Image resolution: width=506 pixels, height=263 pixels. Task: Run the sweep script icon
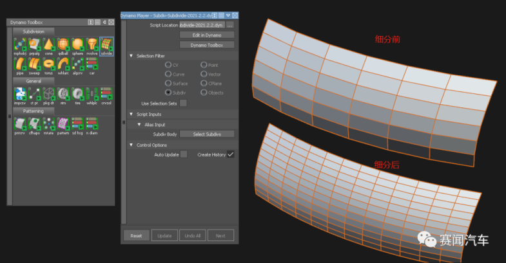click(34, 65)
